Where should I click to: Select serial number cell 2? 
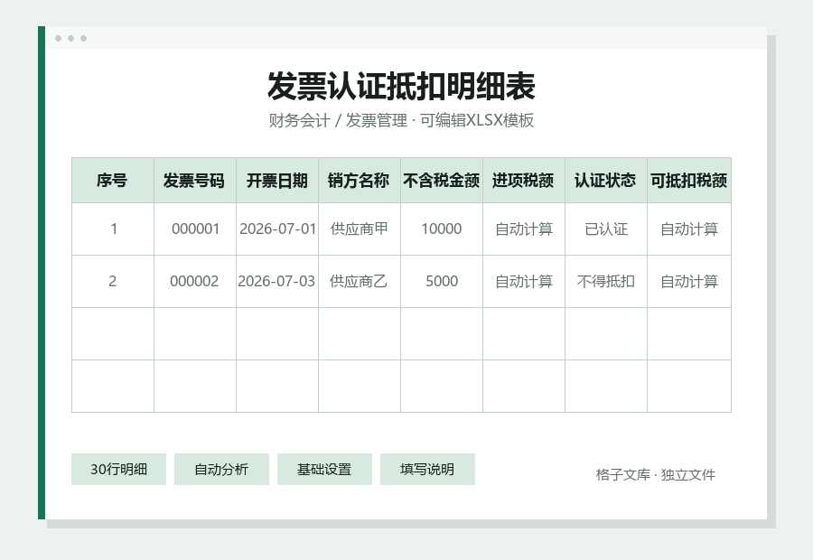(x=113, y=282)
